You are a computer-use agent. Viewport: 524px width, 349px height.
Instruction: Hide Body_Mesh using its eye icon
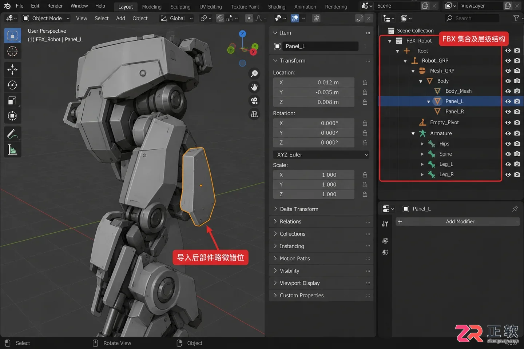508,91
